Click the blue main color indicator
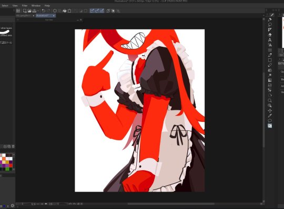 coord(4,206)
